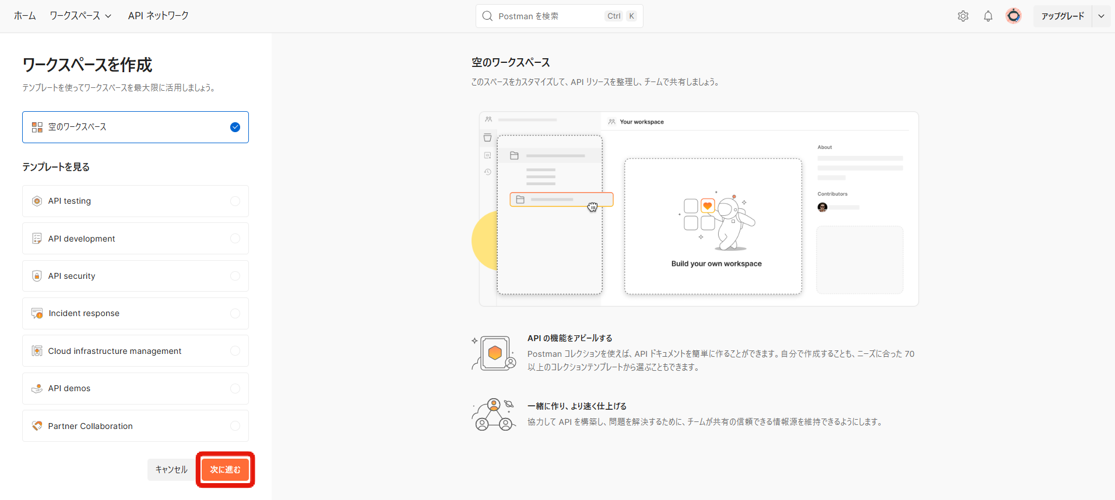1115x500 pixels.
Task: Click the テンプレートを見る section heading
Action: pos(56,167)
